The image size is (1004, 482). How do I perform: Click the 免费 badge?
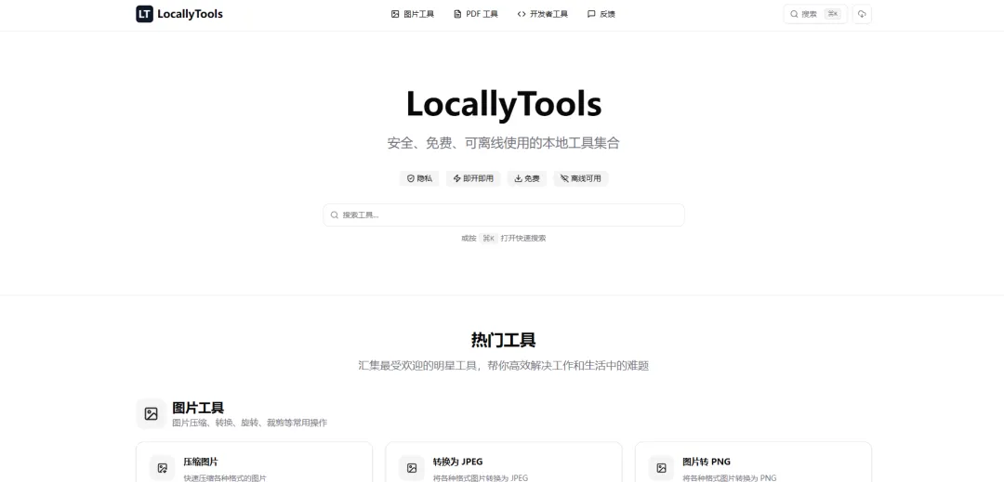click(527, 178)
